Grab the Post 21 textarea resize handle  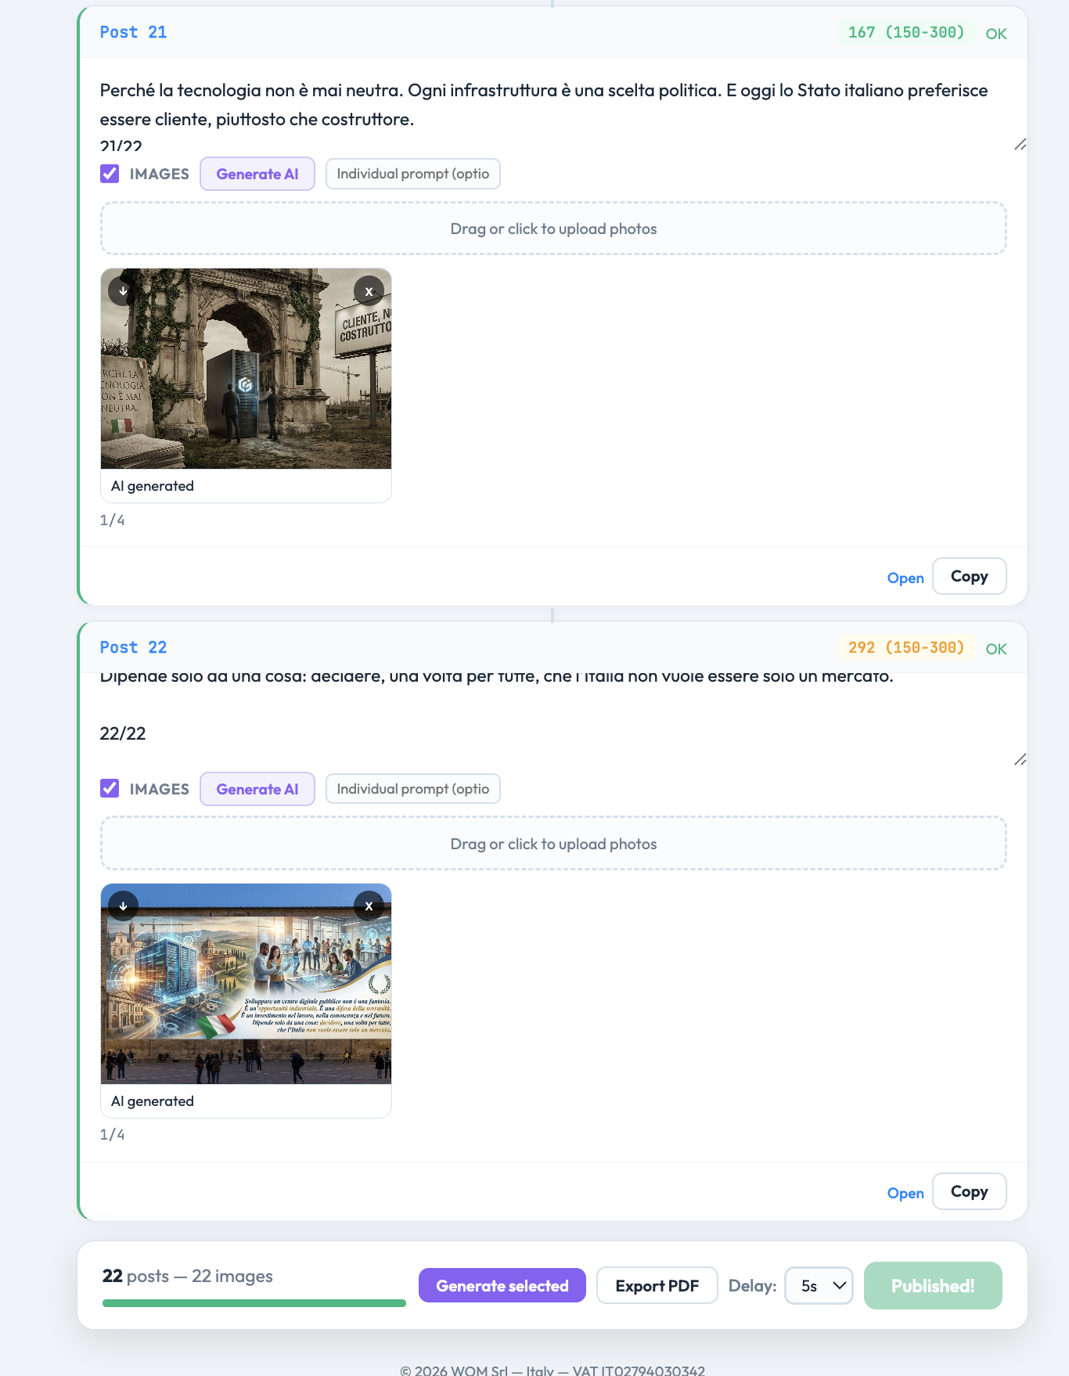point(1020,145)
